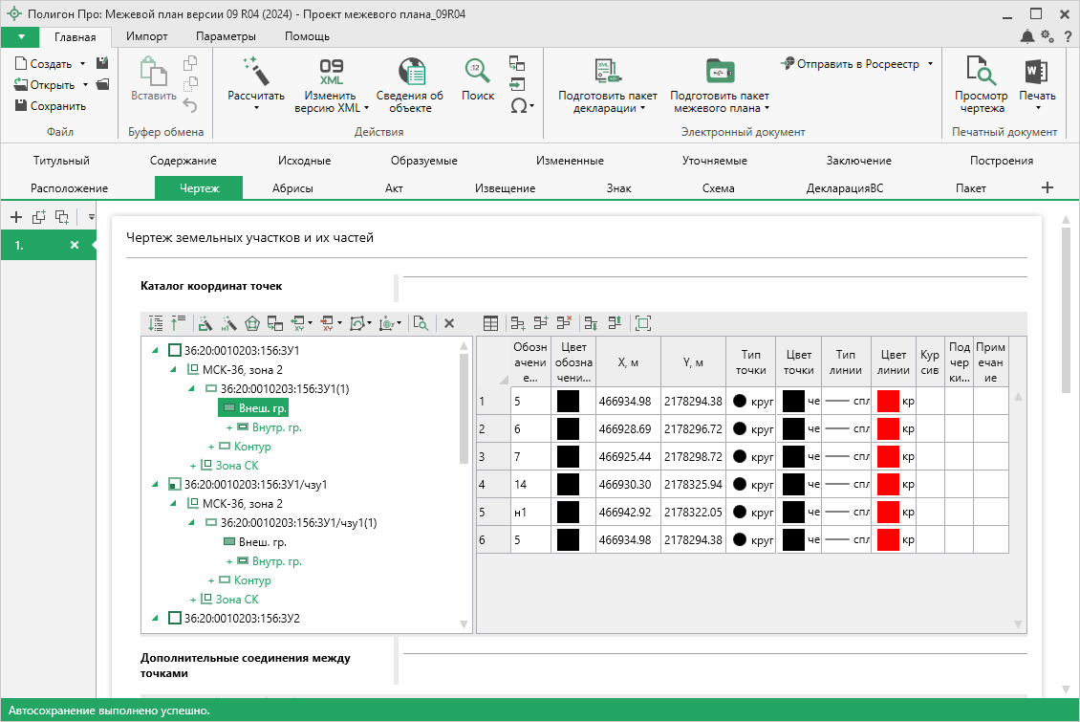The width and height of the screenshot is (1080, 722).
Task: Click Подготовить пакет межевого плана icon
Action: coord(719,71)
